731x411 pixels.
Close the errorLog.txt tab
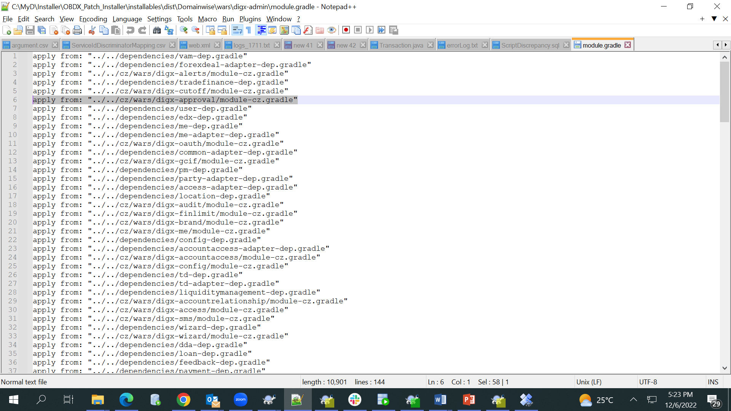pyautogui.click(x=485, y=45)
